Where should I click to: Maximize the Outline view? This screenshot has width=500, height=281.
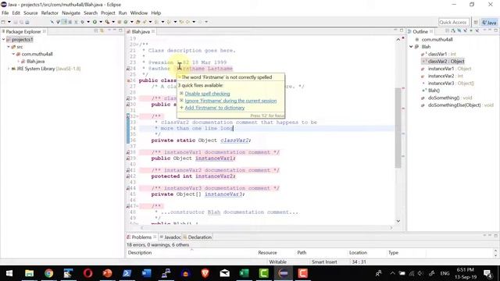[x=496, y=30]
